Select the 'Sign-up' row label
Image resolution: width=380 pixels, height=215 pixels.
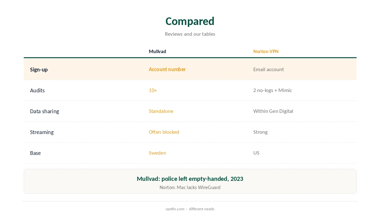(39, 69)
